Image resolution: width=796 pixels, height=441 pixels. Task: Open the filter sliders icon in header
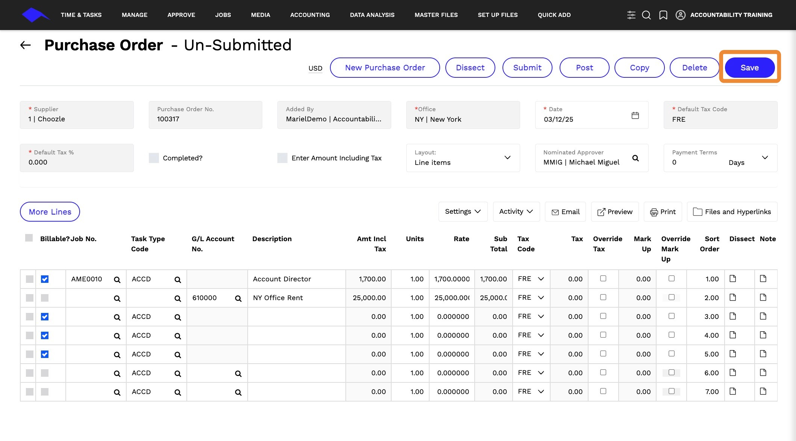631,15
